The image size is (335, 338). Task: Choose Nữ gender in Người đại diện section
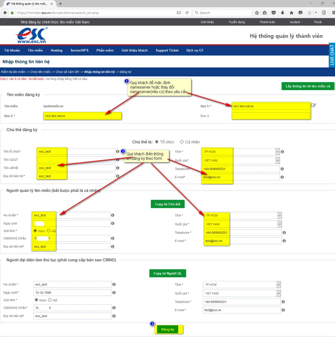pyautogui.click(x=50, y=300)
